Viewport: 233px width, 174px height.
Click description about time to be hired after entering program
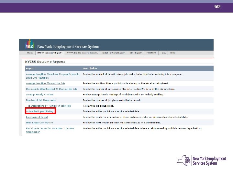133,74
